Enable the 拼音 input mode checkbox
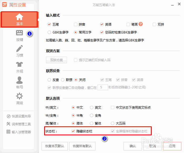 tap(75, 24)
